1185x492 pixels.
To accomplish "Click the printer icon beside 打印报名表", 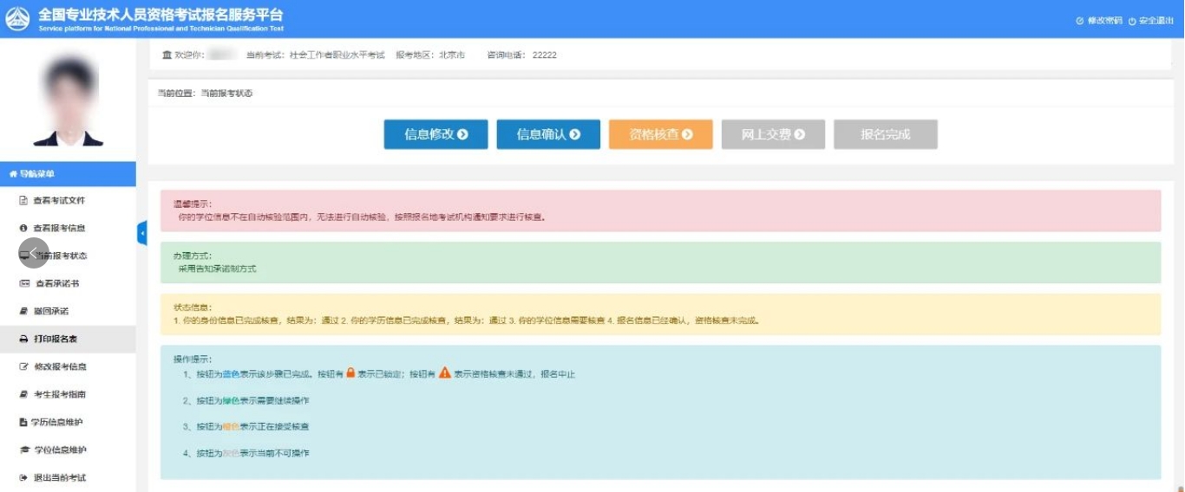I will tap(24, 339).
